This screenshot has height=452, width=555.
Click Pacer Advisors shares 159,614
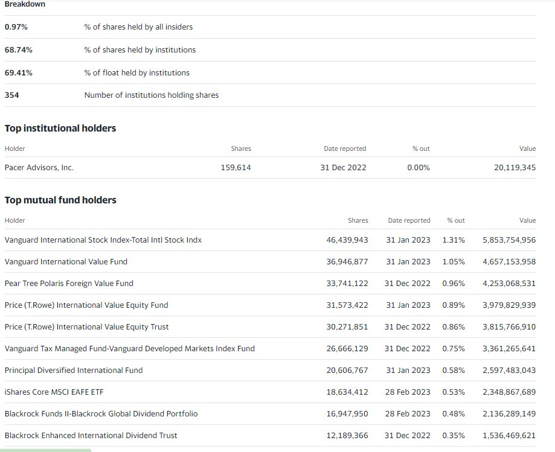click(x=236, y=168)
